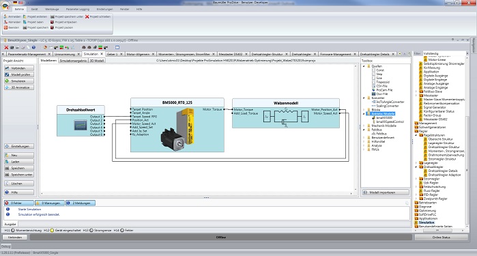477x256 pixels.
Task: Click the blue help question-mark in device toolbar
Action: coord(33,48)
